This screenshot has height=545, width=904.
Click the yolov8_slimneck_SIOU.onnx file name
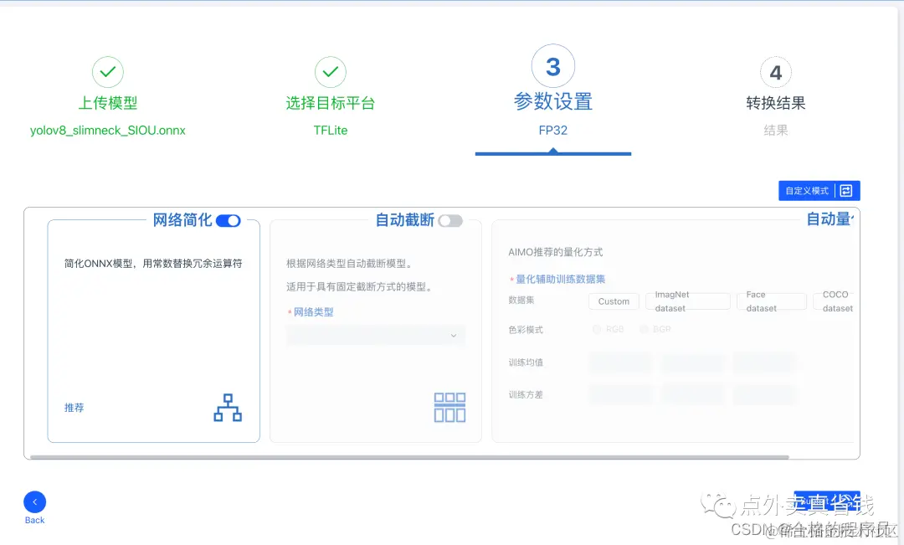pos(108,131)
